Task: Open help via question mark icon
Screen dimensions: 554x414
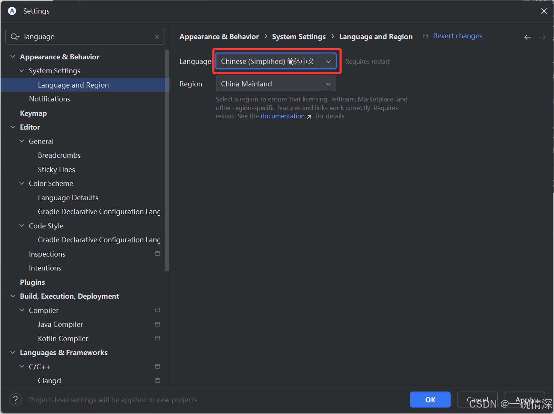Action: [15, 400]
